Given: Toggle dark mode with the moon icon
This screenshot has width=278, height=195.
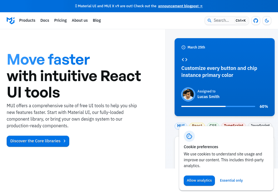Looking at the screenshot, I should pyautogui.click(x=267, y=21).
